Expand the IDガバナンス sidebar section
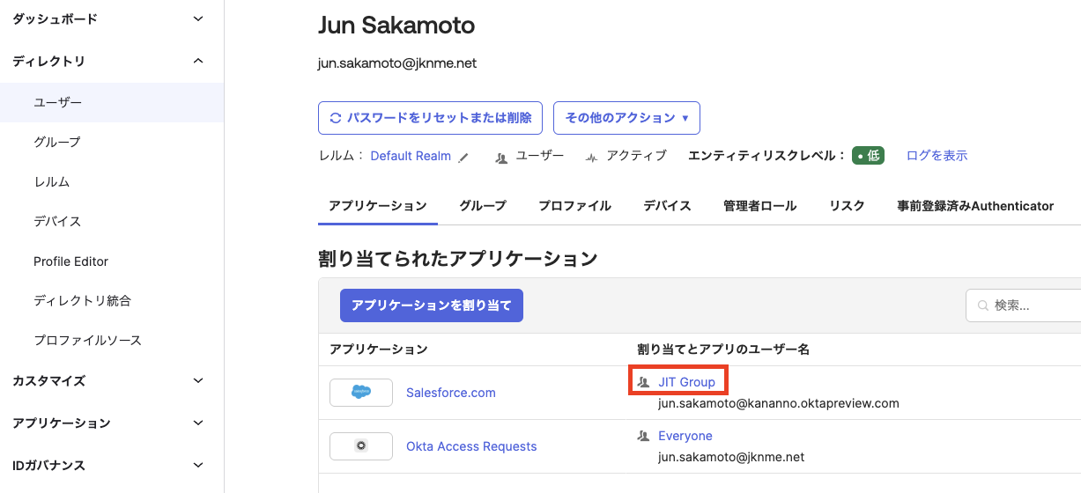 [x=198, y=465]
